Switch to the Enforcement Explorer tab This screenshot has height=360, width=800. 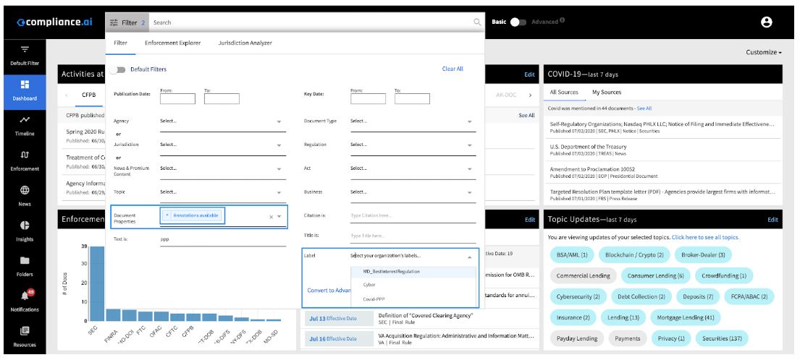point(172,43)
